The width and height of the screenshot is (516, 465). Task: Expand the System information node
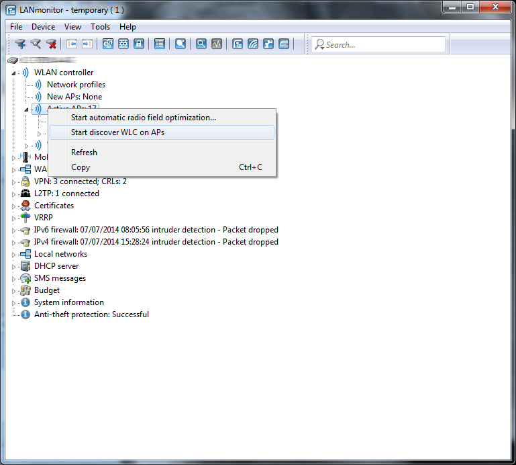tap(13, 302)
